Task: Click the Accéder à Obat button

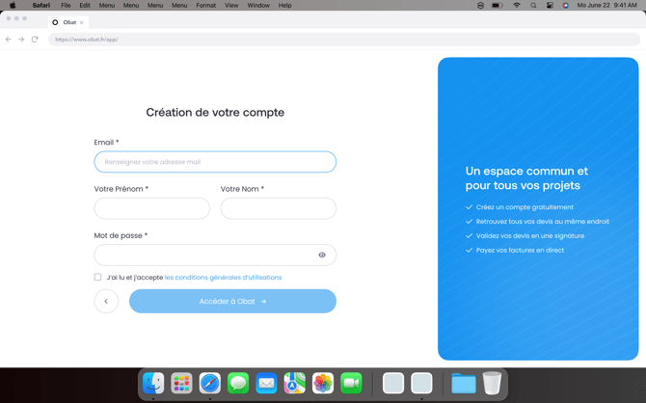Action: point(232,301)
